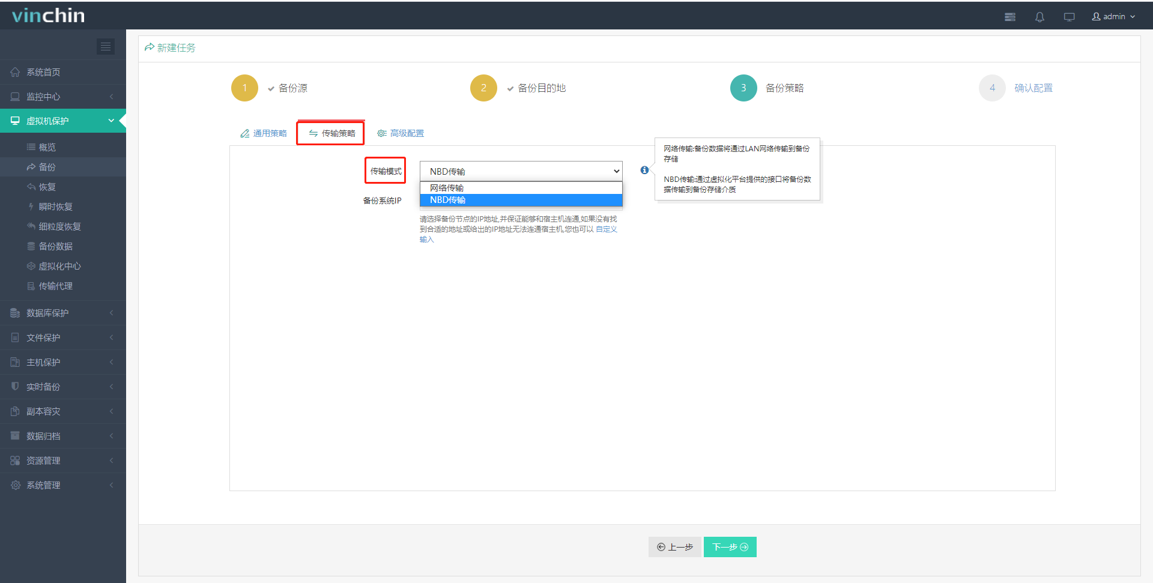This screenshot has width=1153, height=583.
Task: Click the 实时备份 shield icon
Action: click(x=15, y=387)
